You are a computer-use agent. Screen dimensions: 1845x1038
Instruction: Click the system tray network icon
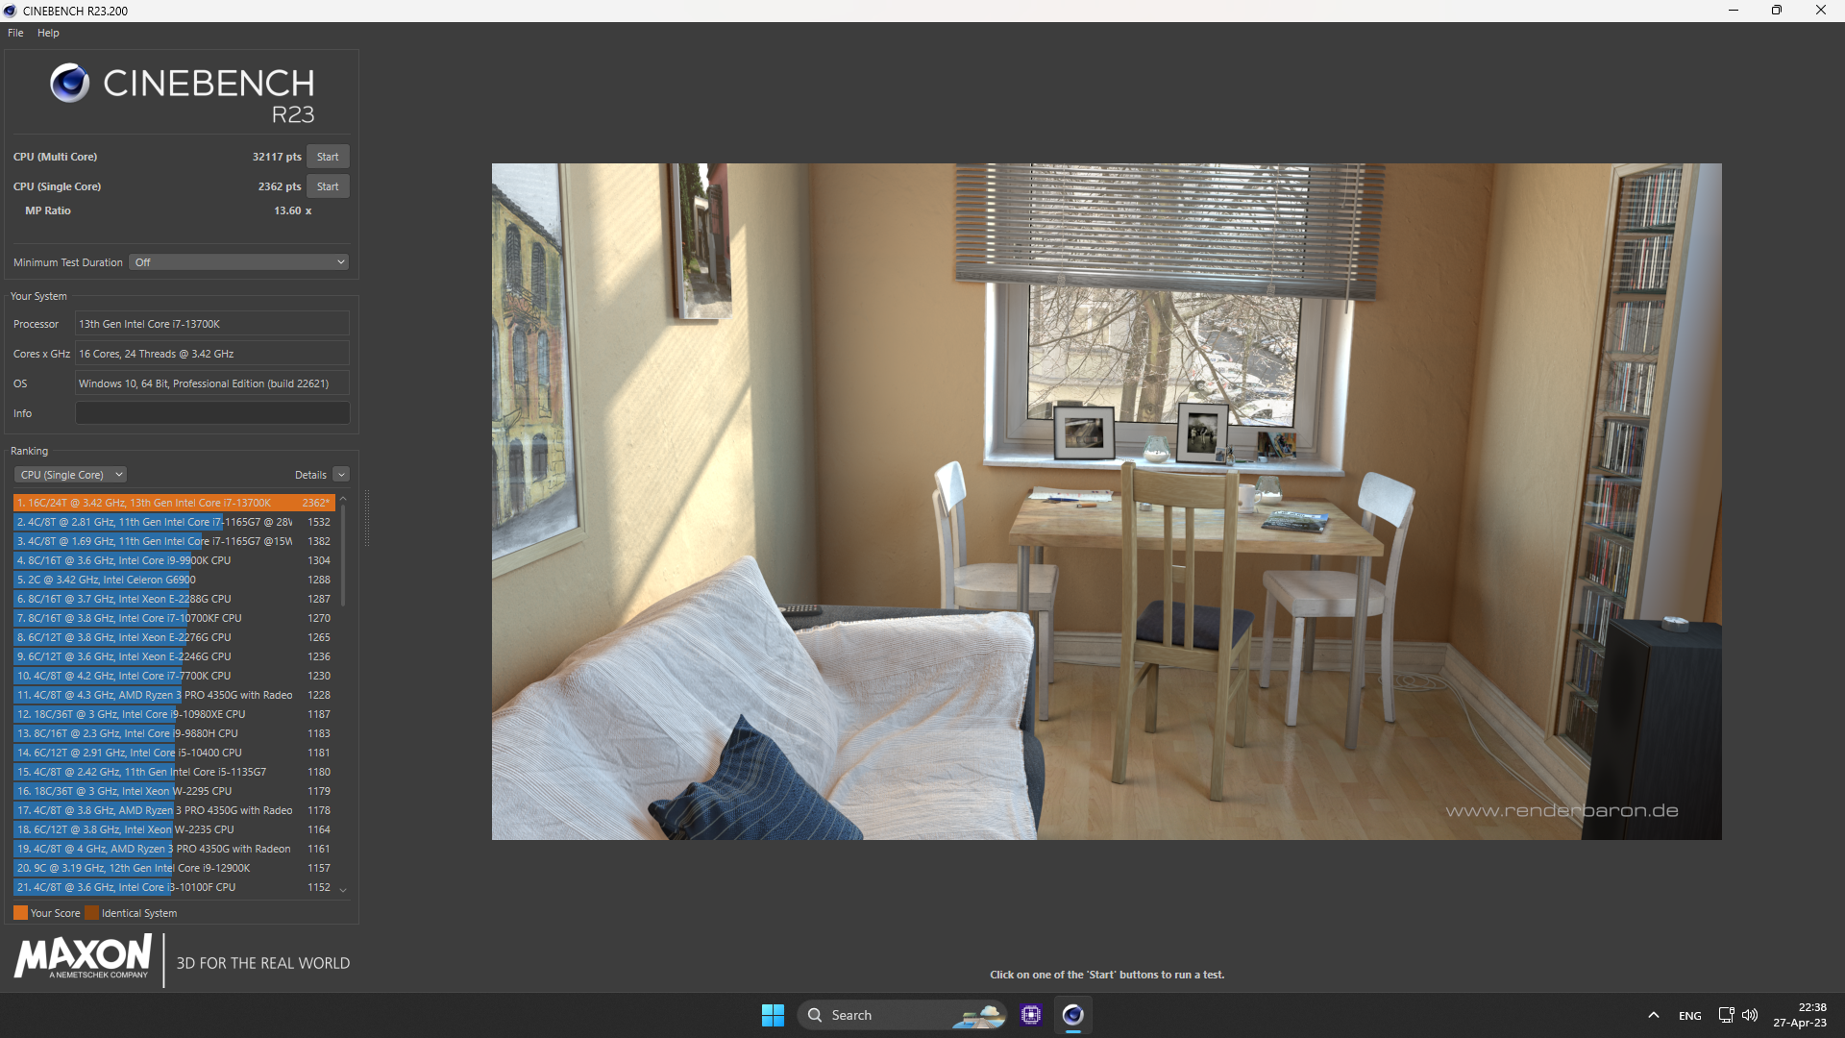coord(1726,1014)
